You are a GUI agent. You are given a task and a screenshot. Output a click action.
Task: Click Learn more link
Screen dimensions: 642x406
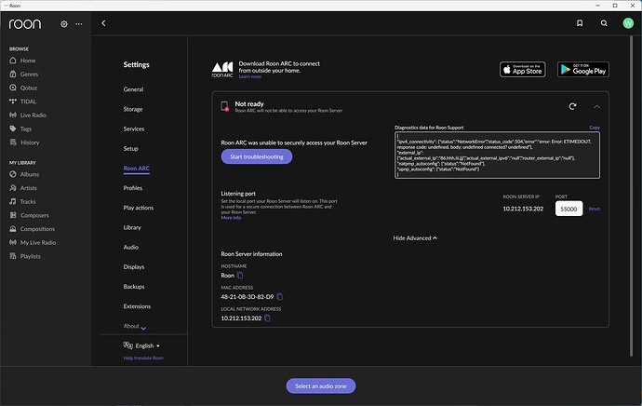(249, 76)
